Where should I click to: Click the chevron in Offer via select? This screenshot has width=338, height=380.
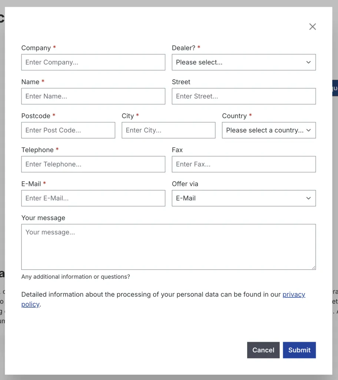coord(308,198)
